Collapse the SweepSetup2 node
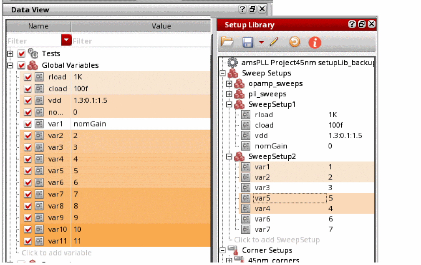Viewport: 421px width, 265px height. (x=229, y=157)
